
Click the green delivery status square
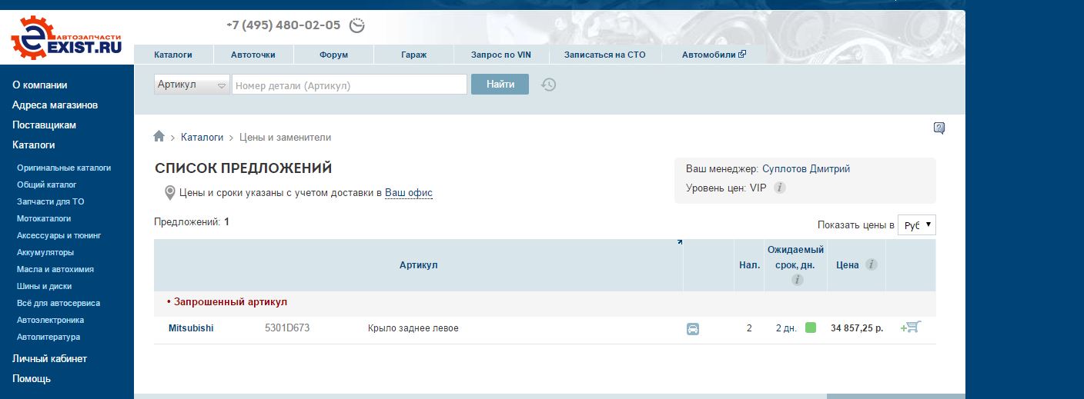click(x=811, y=328)
